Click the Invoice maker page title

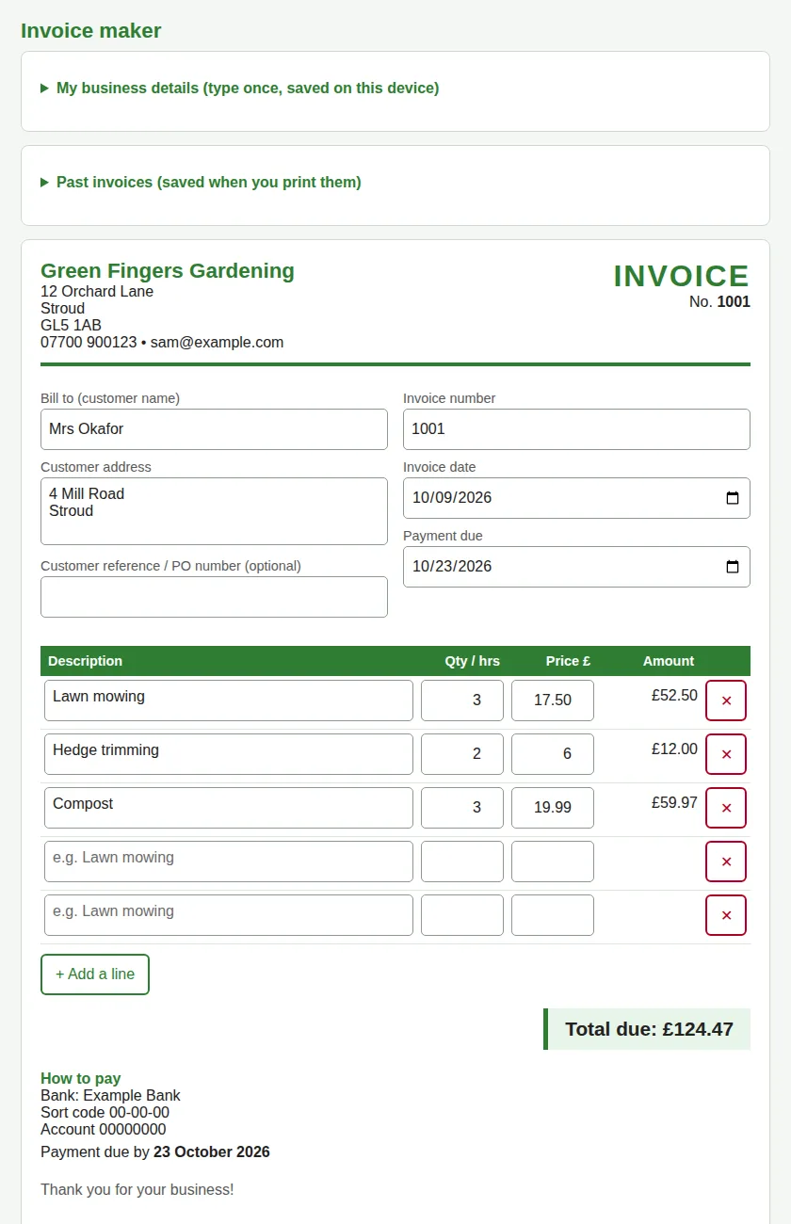click(x=91, y=31)
